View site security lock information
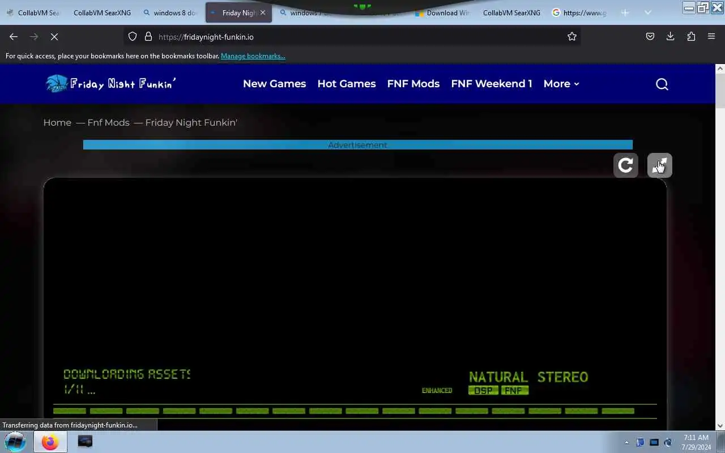Screen dimensions: 725x453 148,36
